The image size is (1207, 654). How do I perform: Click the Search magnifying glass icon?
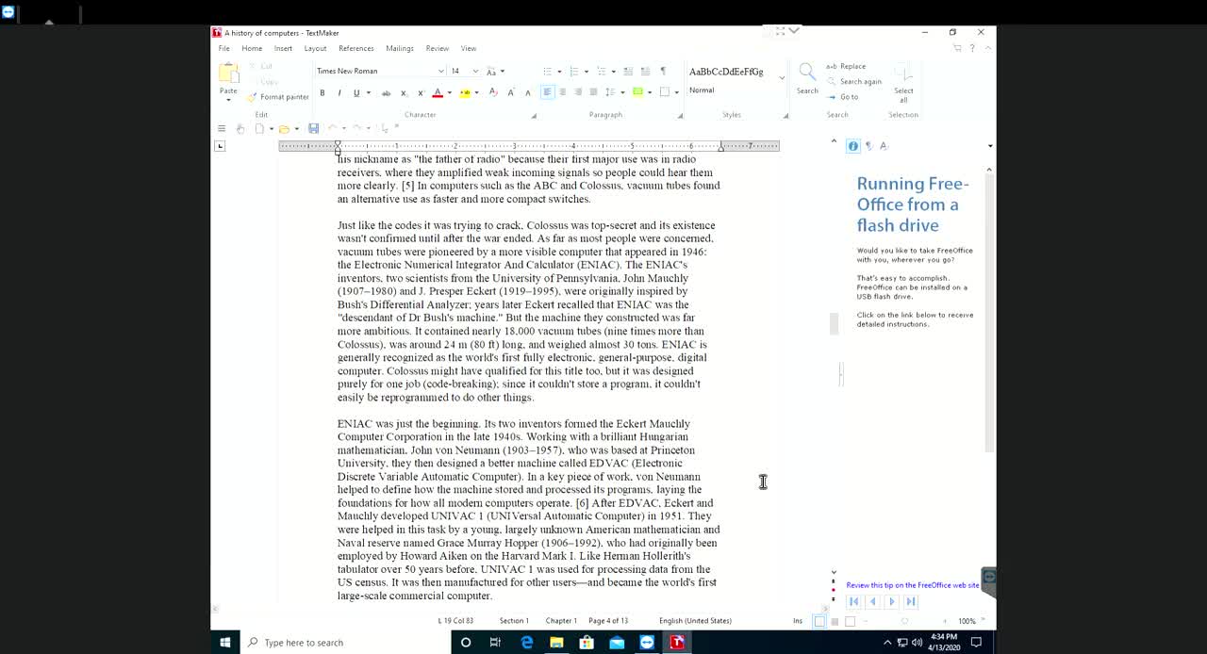pyautogui.click(x=807, y=72)
